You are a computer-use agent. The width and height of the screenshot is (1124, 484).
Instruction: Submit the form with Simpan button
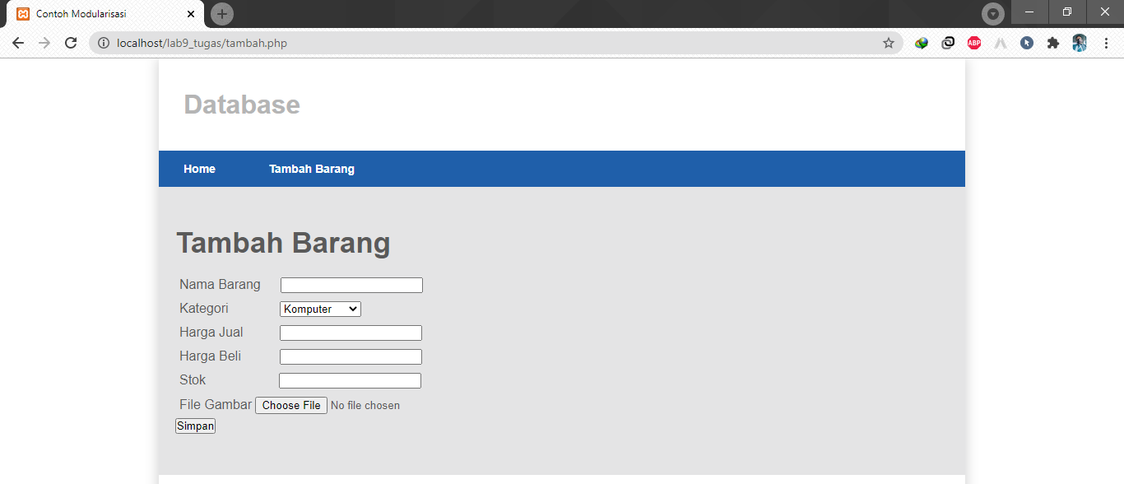195,426
